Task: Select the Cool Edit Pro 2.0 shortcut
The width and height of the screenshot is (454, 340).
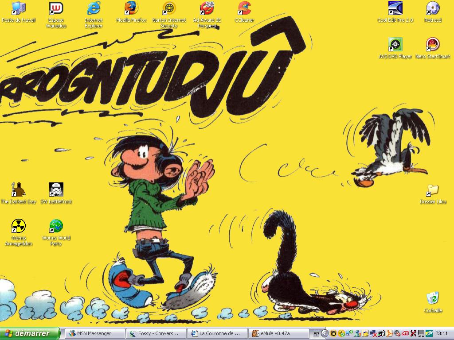Action: (395, 13)
